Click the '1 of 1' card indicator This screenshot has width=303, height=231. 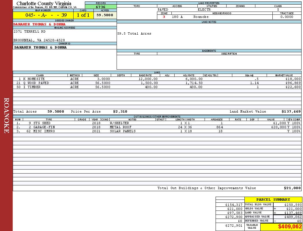83,15
